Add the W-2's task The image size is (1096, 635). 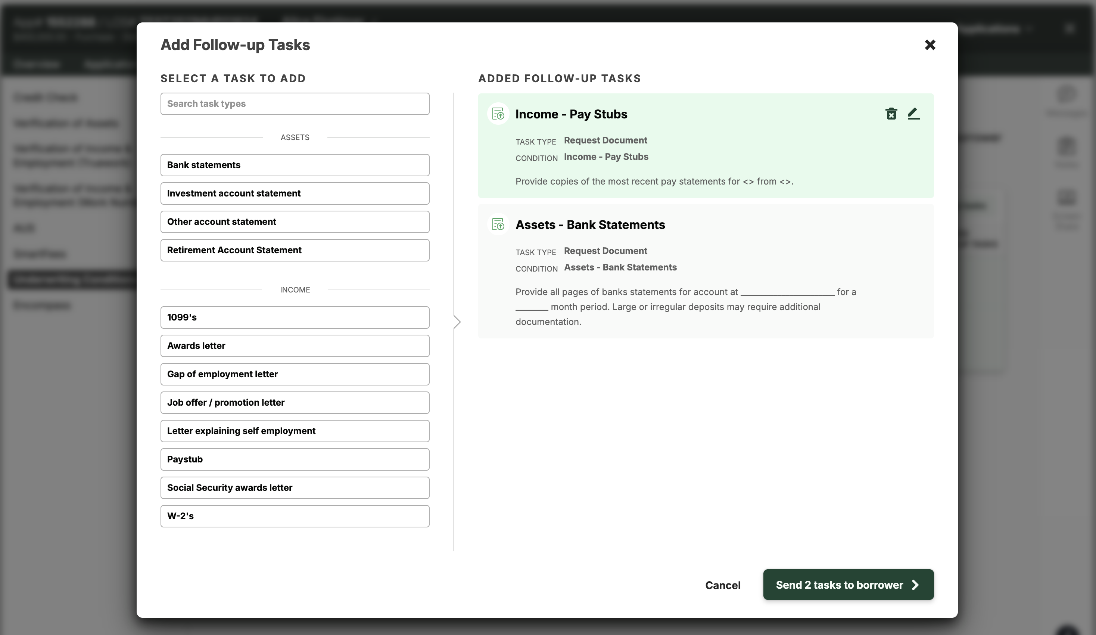click(295, 516)
